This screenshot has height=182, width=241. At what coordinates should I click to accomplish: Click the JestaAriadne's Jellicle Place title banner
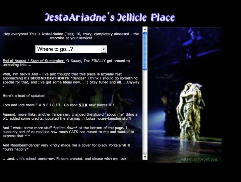pyautogui.click(x=110, y=17)
